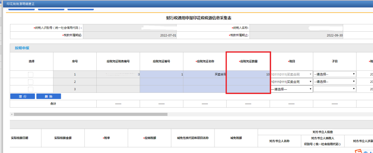The width and height of the screenshot is (373, 153).
Task: Click the 减免税额 column header
Action: pos(236,138)
